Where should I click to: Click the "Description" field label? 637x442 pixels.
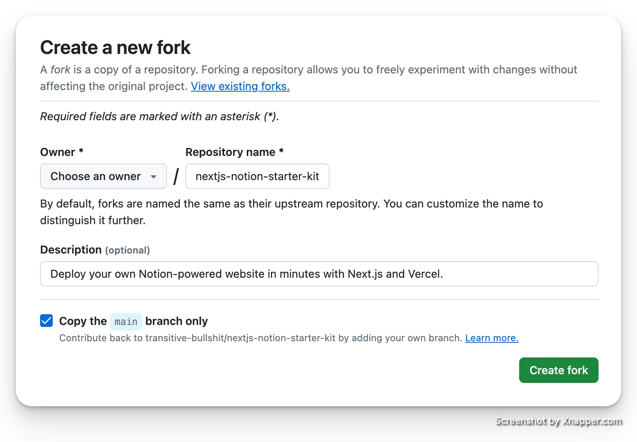[x=71, y=250]
